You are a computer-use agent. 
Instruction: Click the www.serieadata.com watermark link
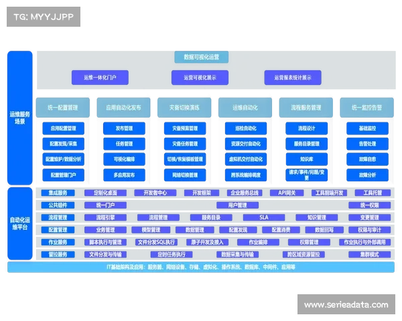click(346, 305)
